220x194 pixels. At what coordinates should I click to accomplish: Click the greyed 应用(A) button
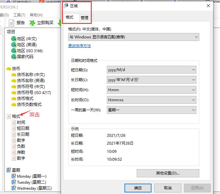coord(197,188)
